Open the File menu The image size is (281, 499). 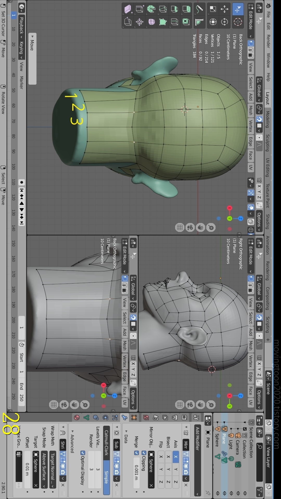coord(268,15)
